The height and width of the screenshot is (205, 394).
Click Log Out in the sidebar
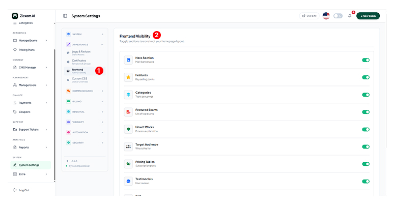(23, 190)
